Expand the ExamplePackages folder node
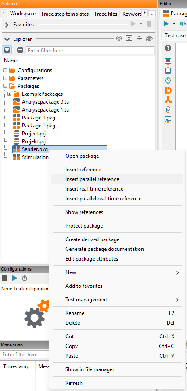The width and height of the screenshot is (187, 391). (10, 94)
